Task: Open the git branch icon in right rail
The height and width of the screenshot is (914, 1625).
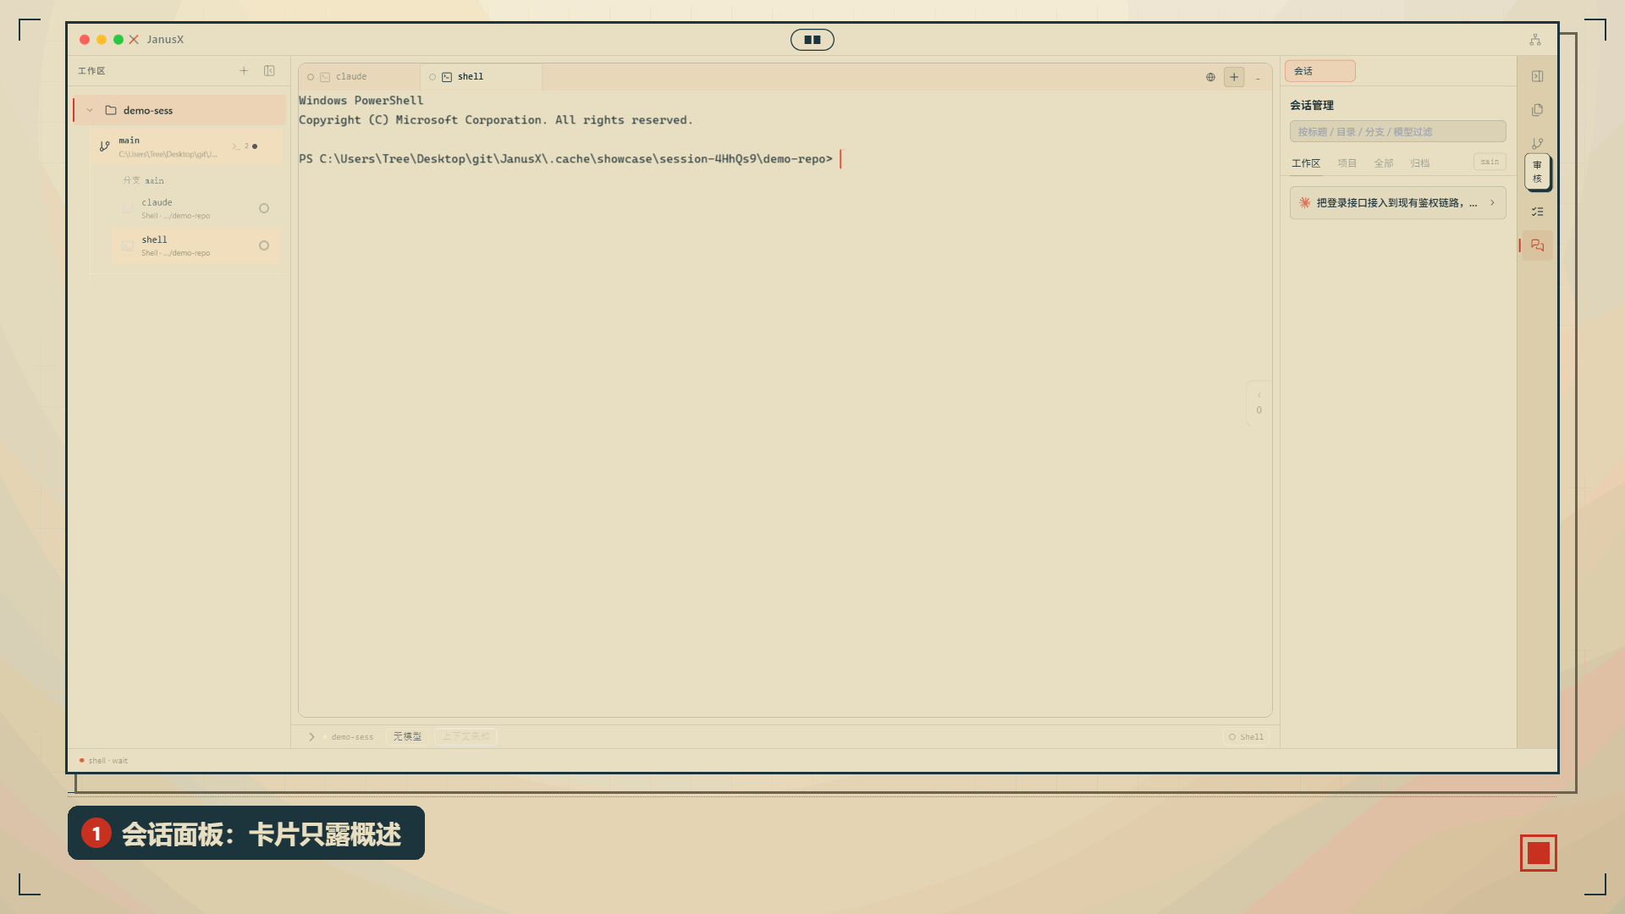Action: 1537,144
